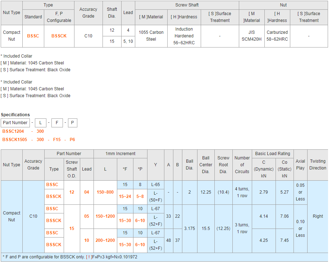Image resolution: width=332 pixels, height=262 pixels.
Task: Select the 200~1200 length range cell
Action: [105, 240]
